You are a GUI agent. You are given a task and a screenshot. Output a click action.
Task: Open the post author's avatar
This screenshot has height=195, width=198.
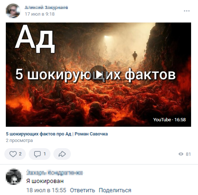click(x=13, y=11)
